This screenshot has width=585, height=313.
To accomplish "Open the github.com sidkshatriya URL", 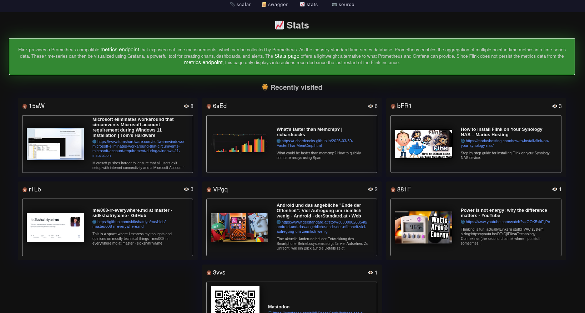I will coord(129,224).
